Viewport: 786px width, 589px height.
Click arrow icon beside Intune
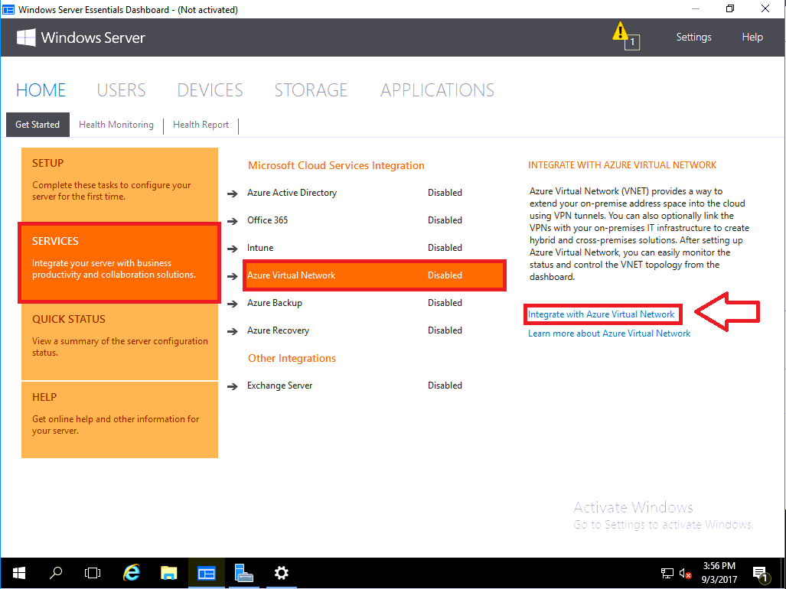coord(232,249)
